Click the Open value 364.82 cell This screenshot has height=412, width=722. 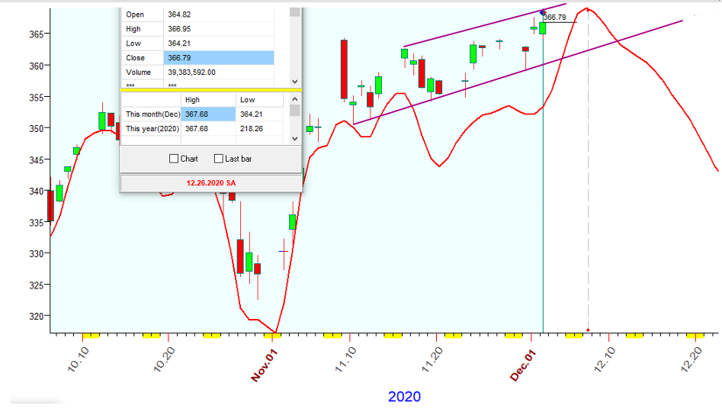click(218, 14)
